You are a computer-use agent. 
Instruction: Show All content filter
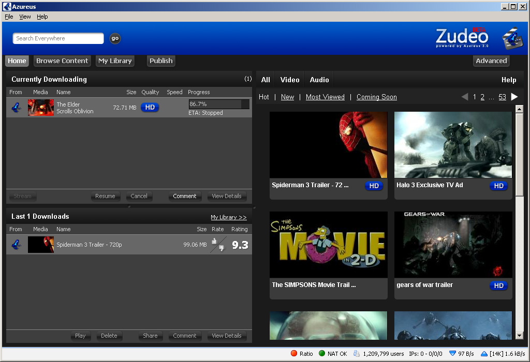[266, 80]
